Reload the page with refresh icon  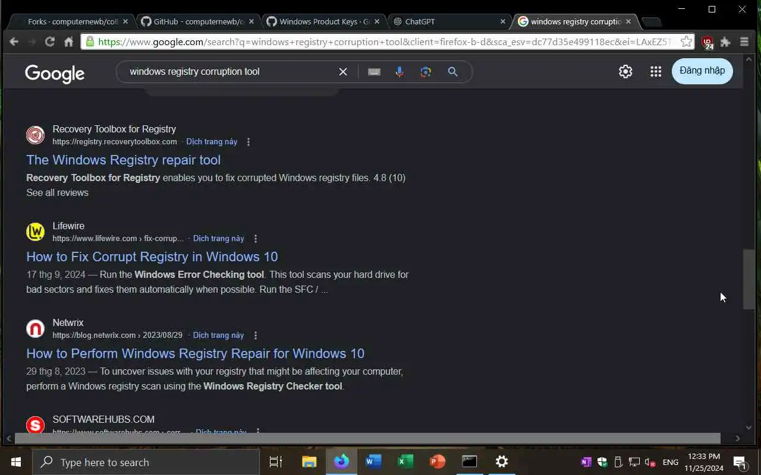point(50,42)
